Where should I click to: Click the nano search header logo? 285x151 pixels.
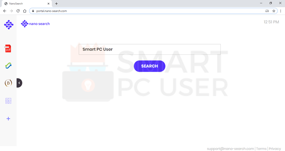pos(35,24)
